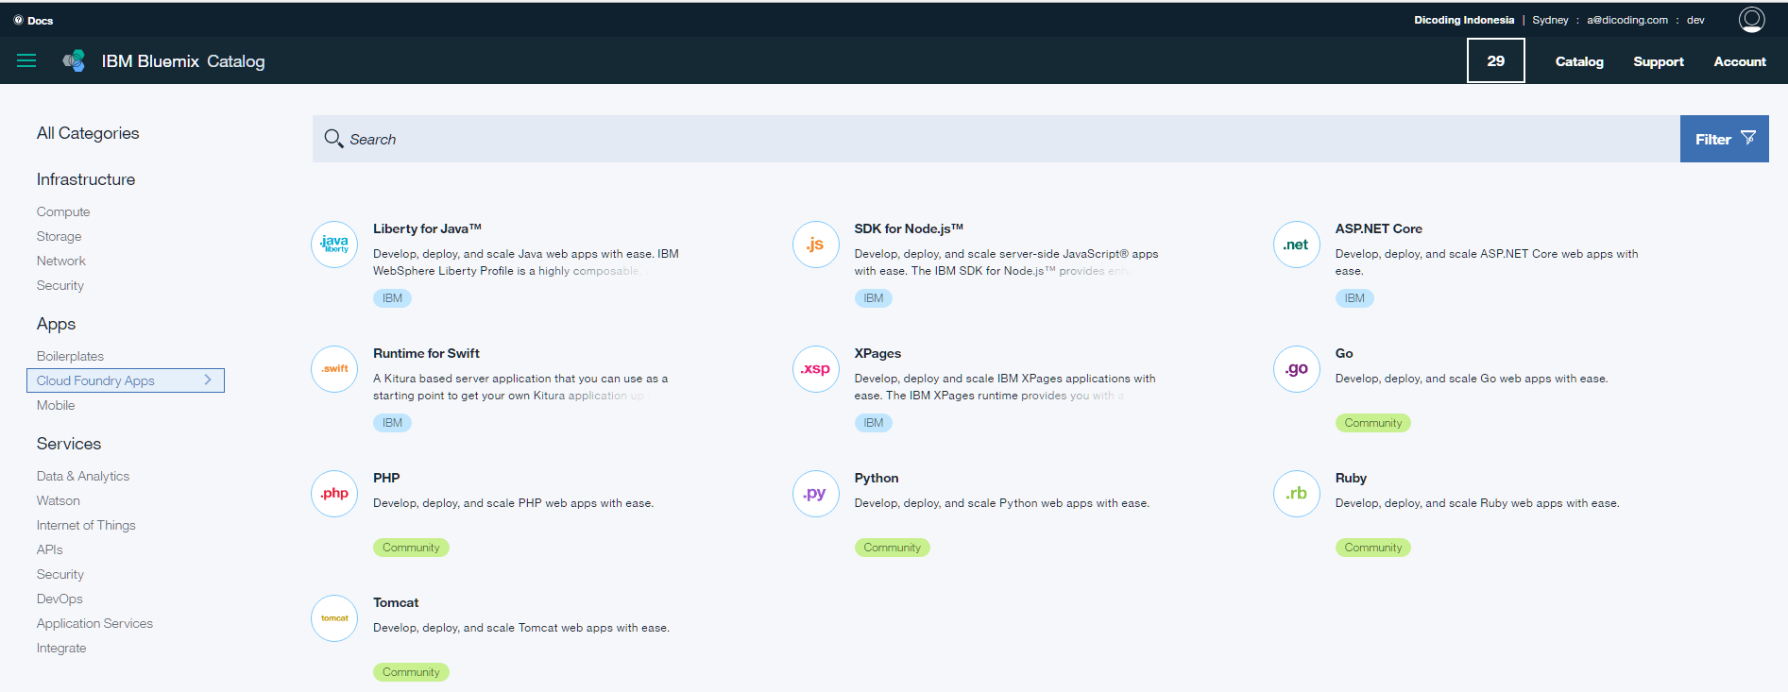Open the Support menu item

click(x=1658, y=61)
